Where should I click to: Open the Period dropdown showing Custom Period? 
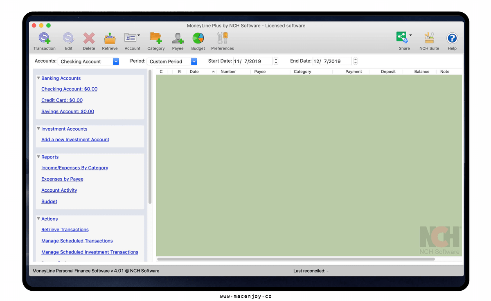pos(172,61)
